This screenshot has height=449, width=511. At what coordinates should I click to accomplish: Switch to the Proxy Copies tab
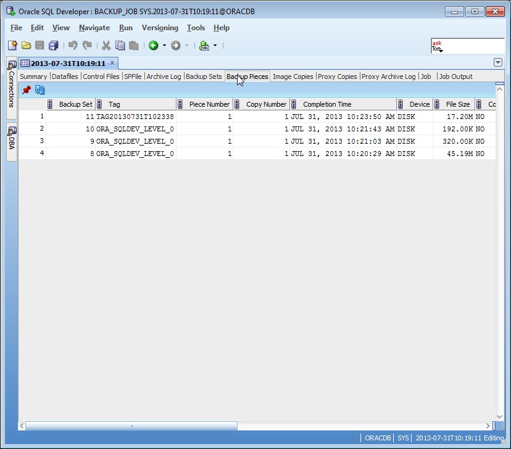(x=338, y=76)
